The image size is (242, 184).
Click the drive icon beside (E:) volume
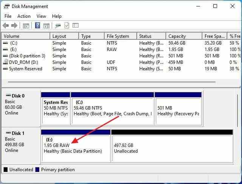(5, 49)
